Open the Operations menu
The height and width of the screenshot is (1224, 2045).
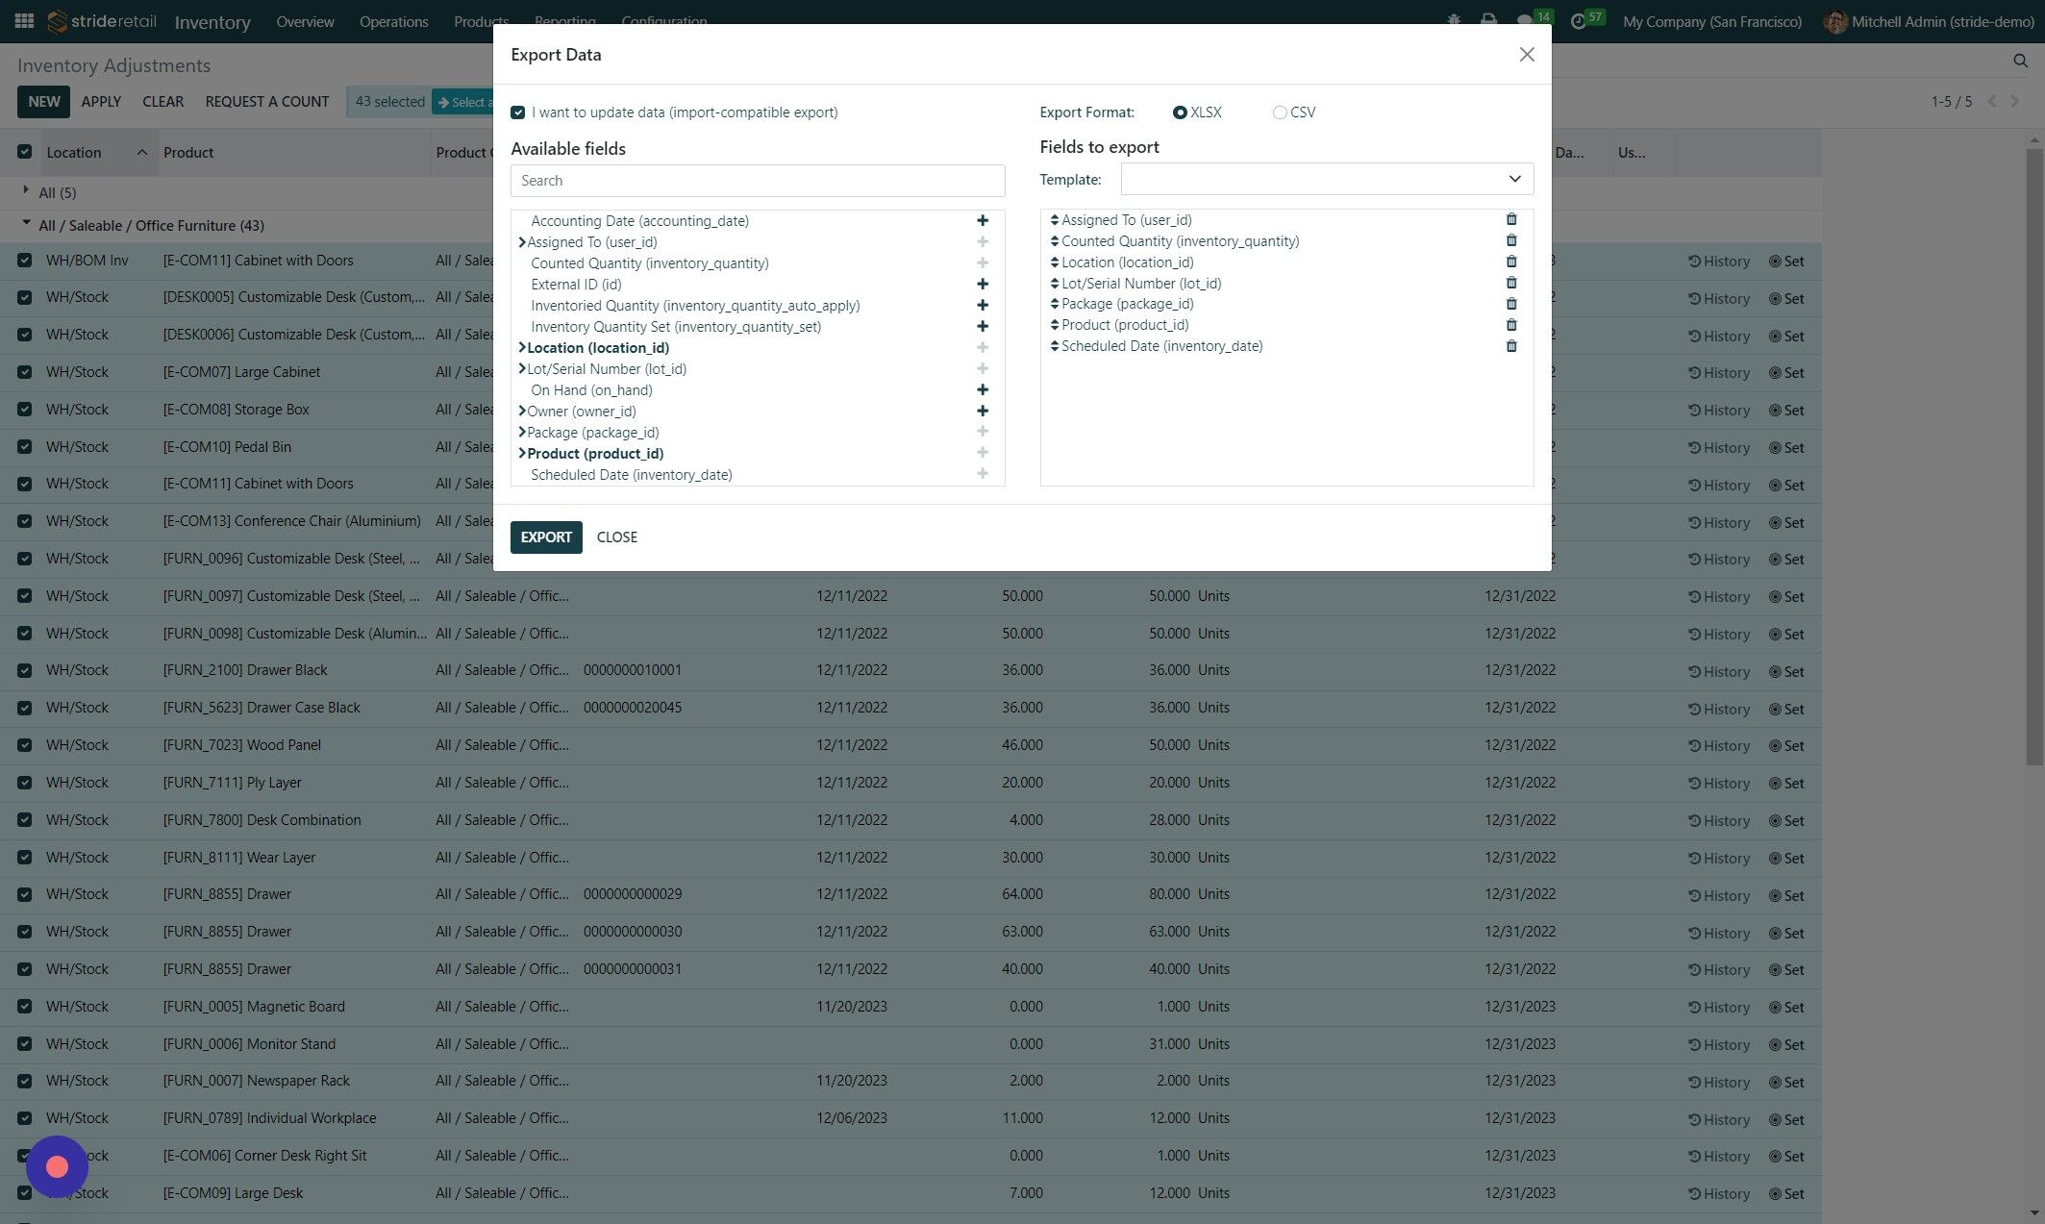(393, 21)
